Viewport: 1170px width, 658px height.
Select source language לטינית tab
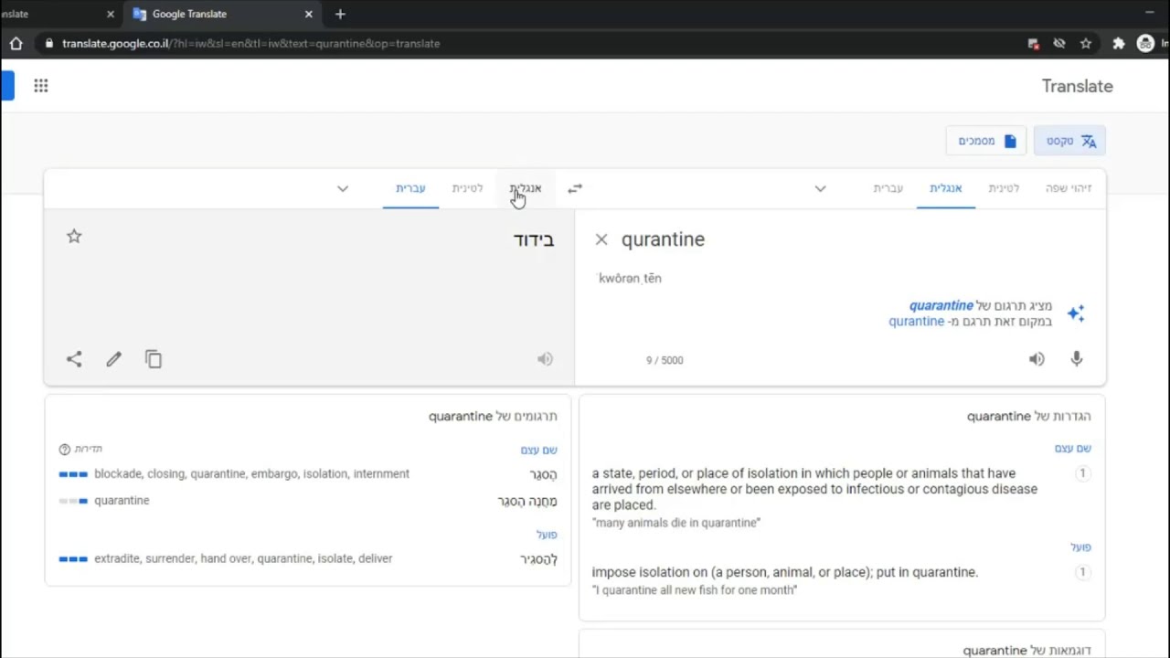pyautogui.click(x=1004, y=188)
